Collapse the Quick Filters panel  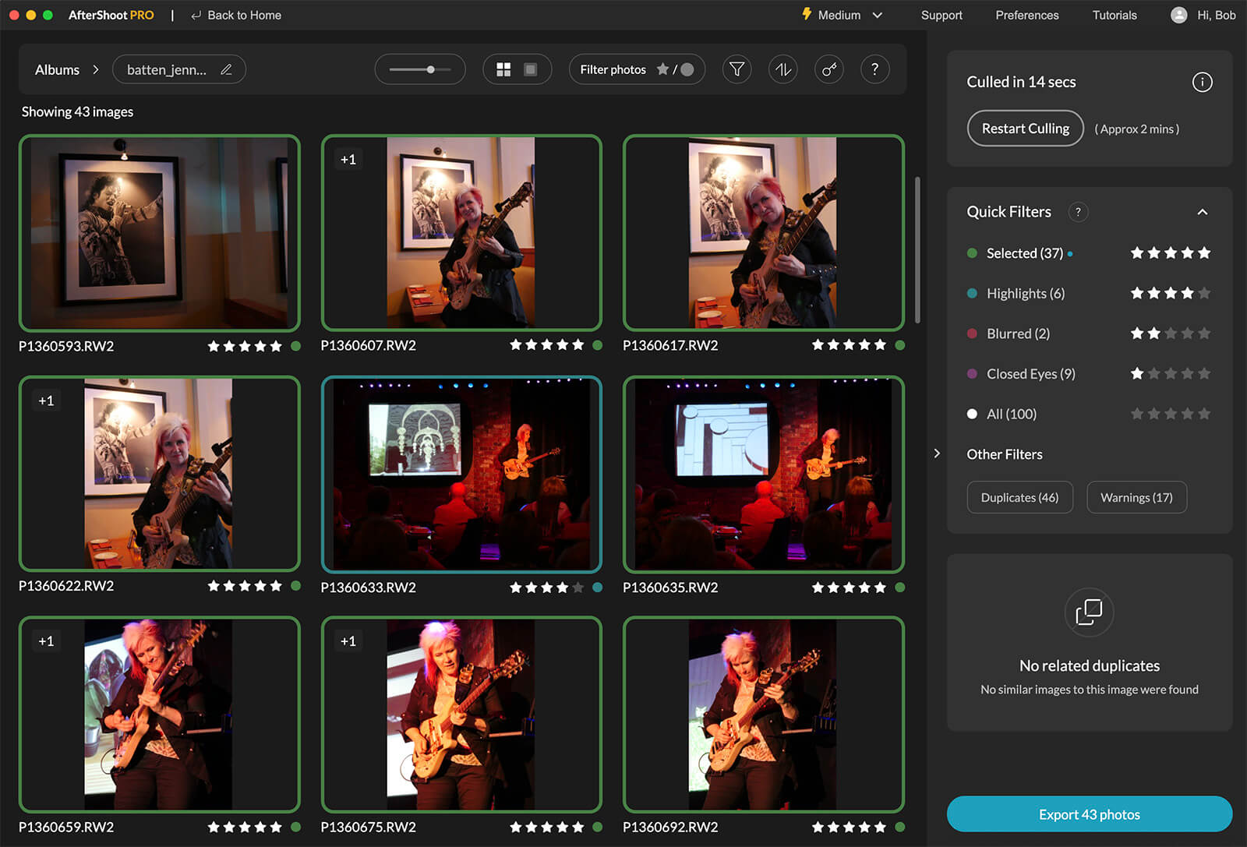pyautogui.click(x=1202, y=212)
